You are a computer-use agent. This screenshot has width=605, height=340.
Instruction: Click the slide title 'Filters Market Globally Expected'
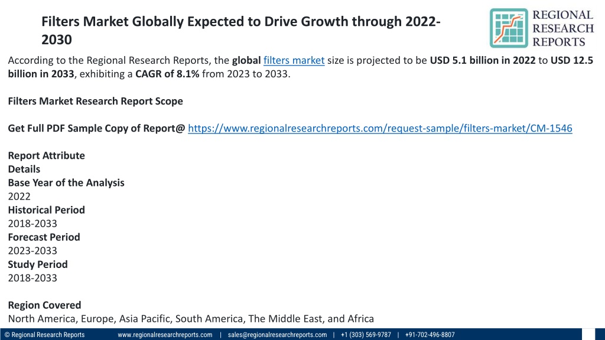[241, 31]
